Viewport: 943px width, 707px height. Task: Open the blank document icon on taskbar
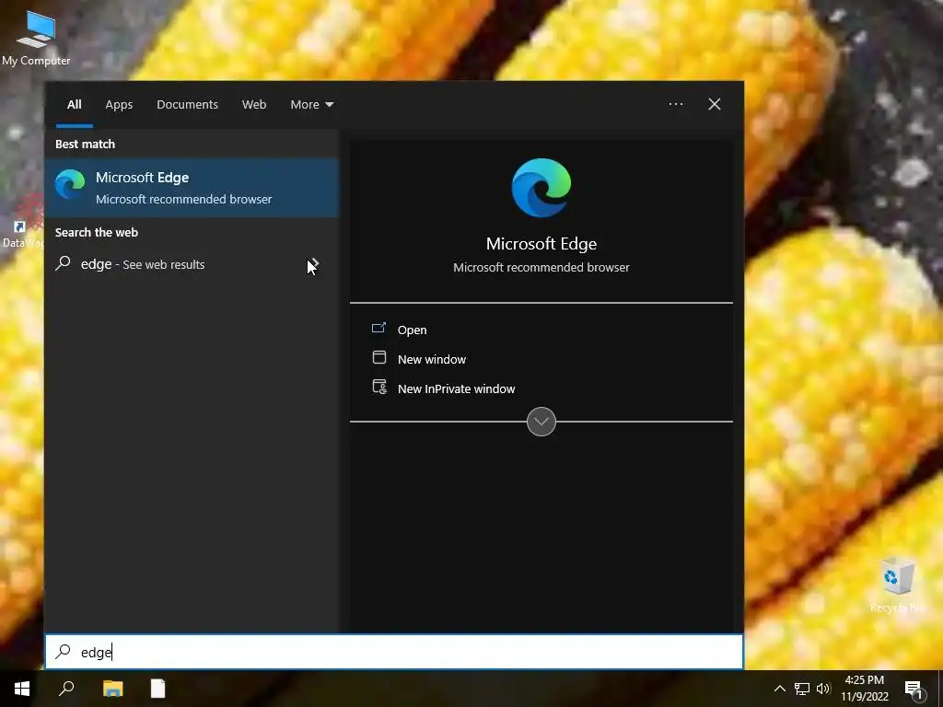157,689
